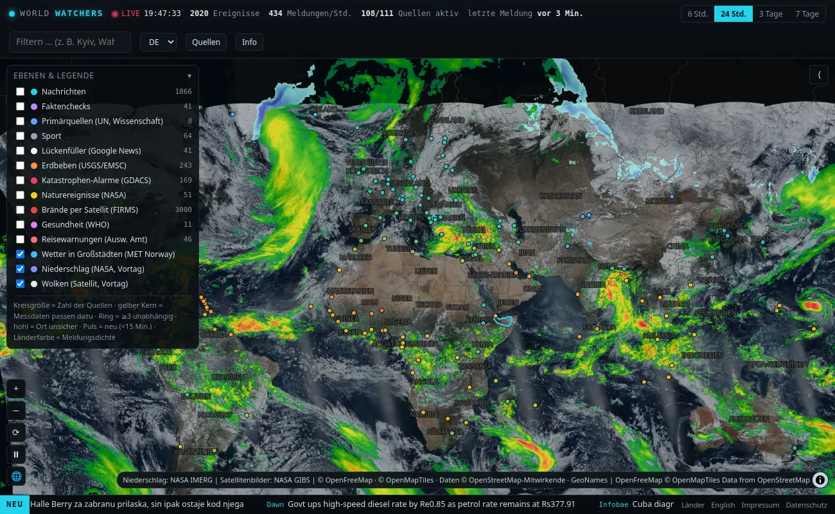Viewport: 835px width, 514px height.
Task: Turn on Brände per Satellit (FIRMS)
Action: (x=21, y=210)
